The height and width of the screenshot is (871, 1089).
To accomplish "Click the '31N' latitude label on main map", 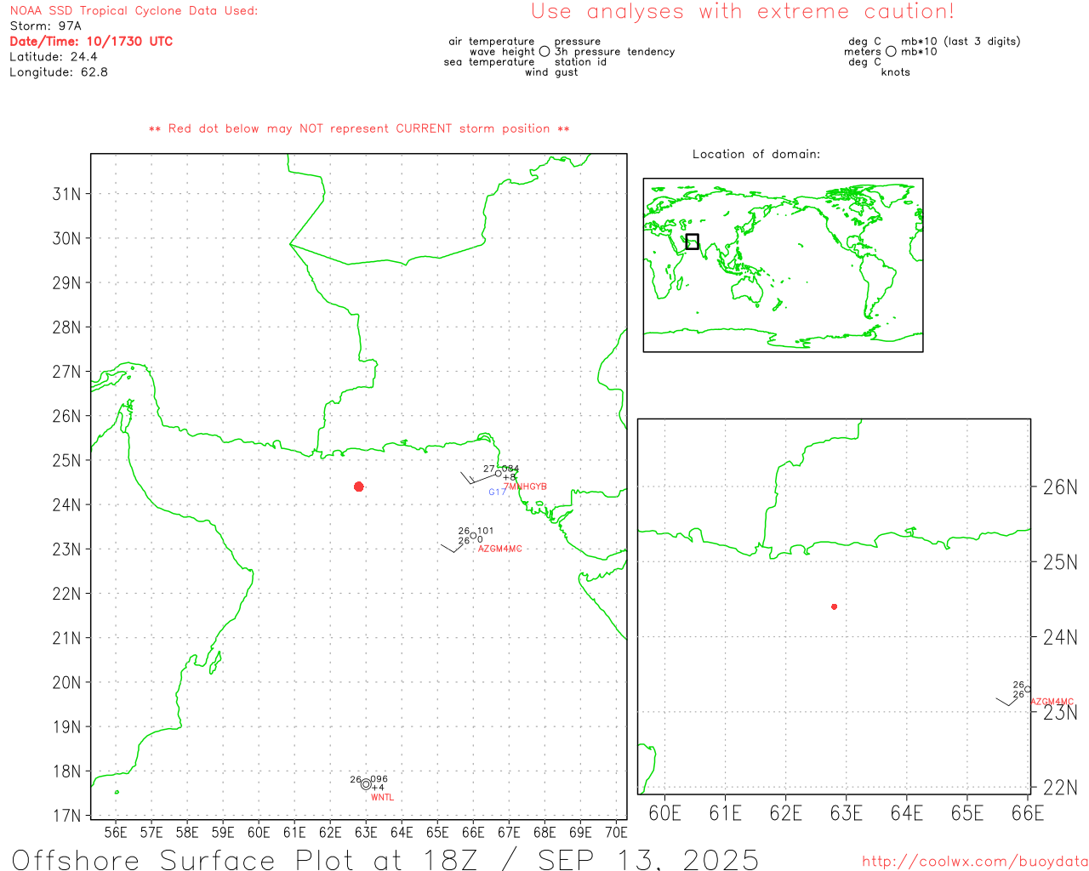I will pos(66,194).
